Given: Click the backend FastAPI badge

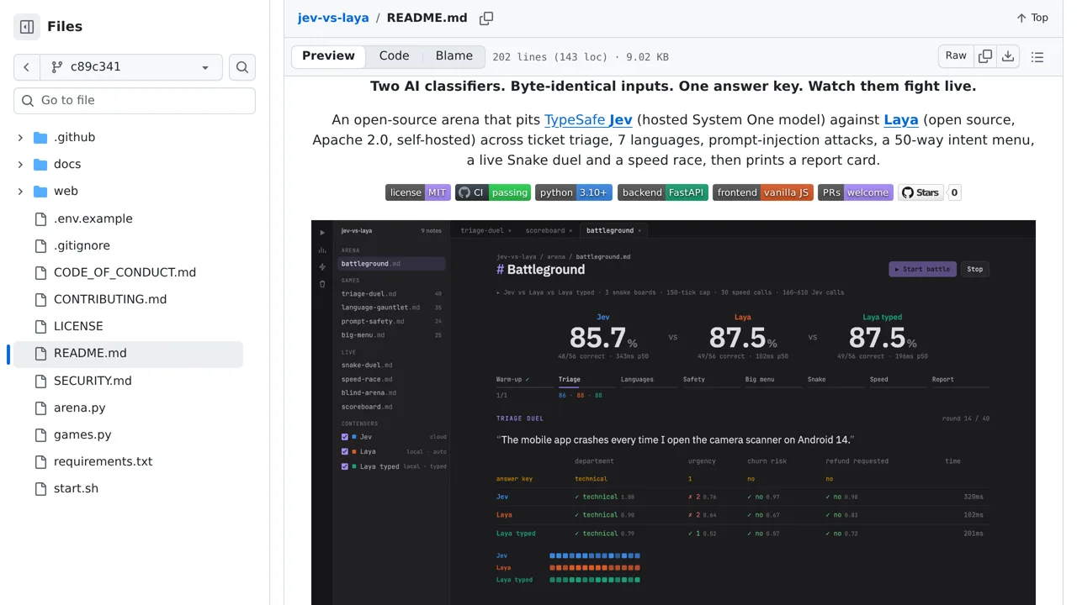Looking at the screenshot, I should pyautogui.click(x=663, y=192).
